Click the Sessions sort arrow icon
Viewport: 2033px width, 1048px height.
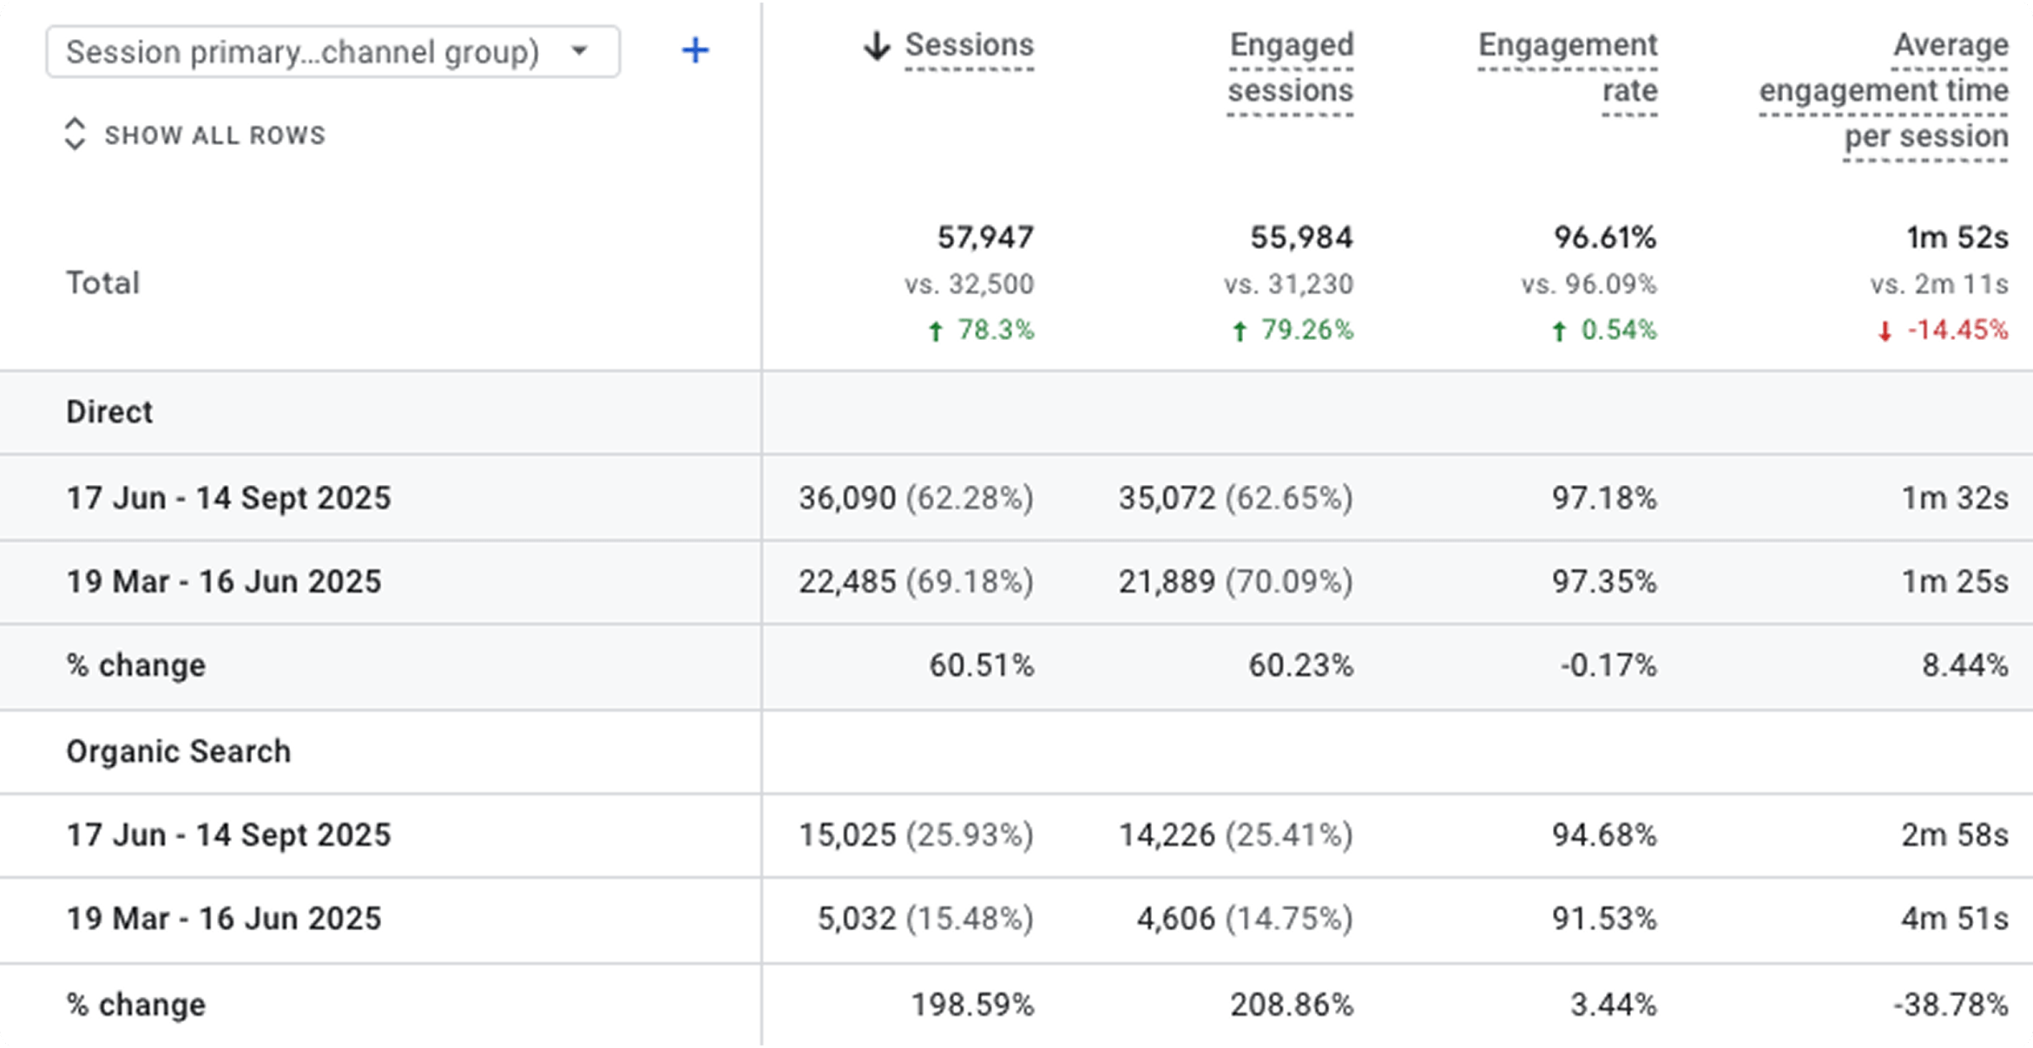tap(877, 45)
